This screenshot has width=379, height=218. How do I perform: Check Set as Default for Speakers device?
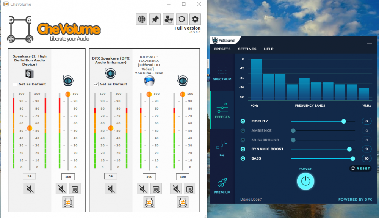coord(15,84)
